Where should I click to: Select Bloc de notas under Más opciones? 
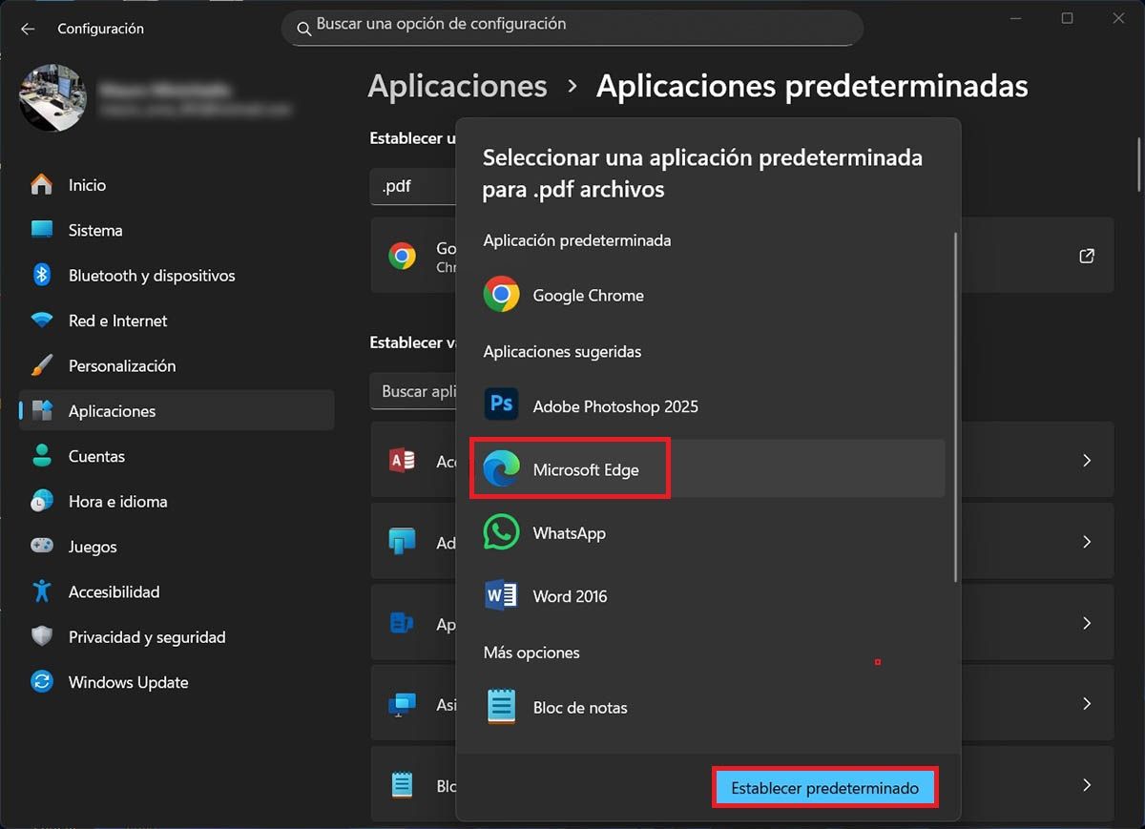click(x=579, y=708)
